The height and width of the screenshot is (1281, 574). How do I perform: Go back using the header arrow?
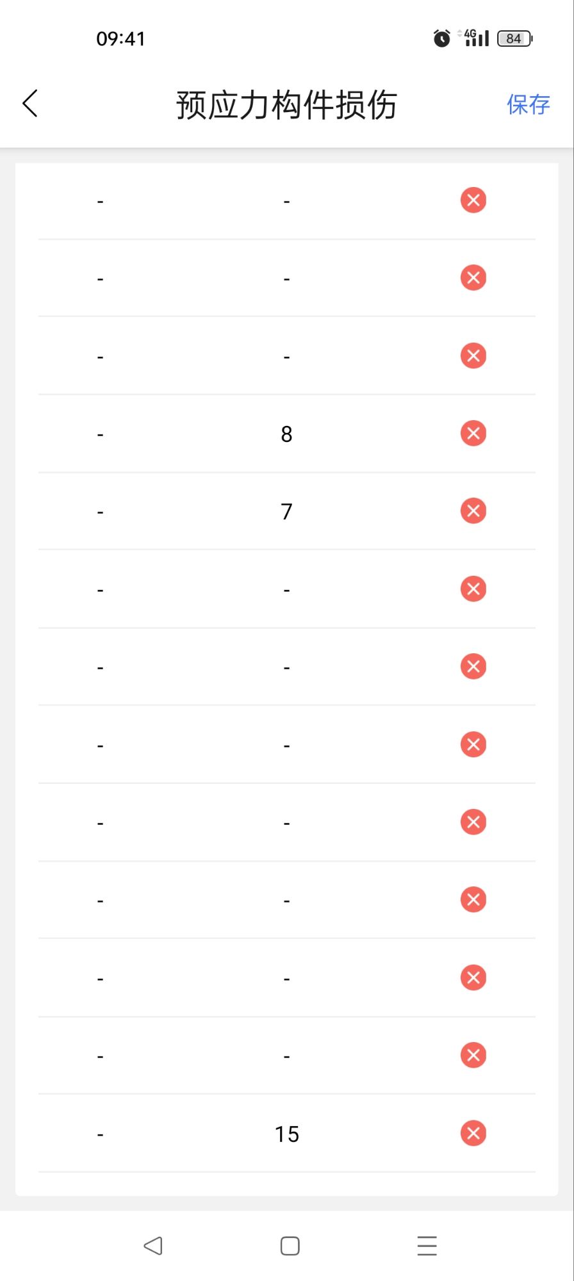(x=30, y=103)
